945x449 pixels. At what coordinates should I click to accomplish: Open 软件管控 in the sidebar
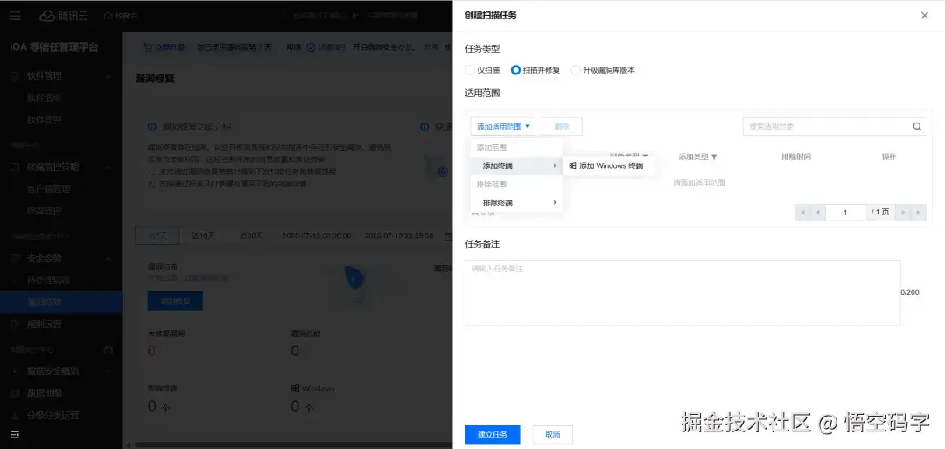click(x=44, y=120)
